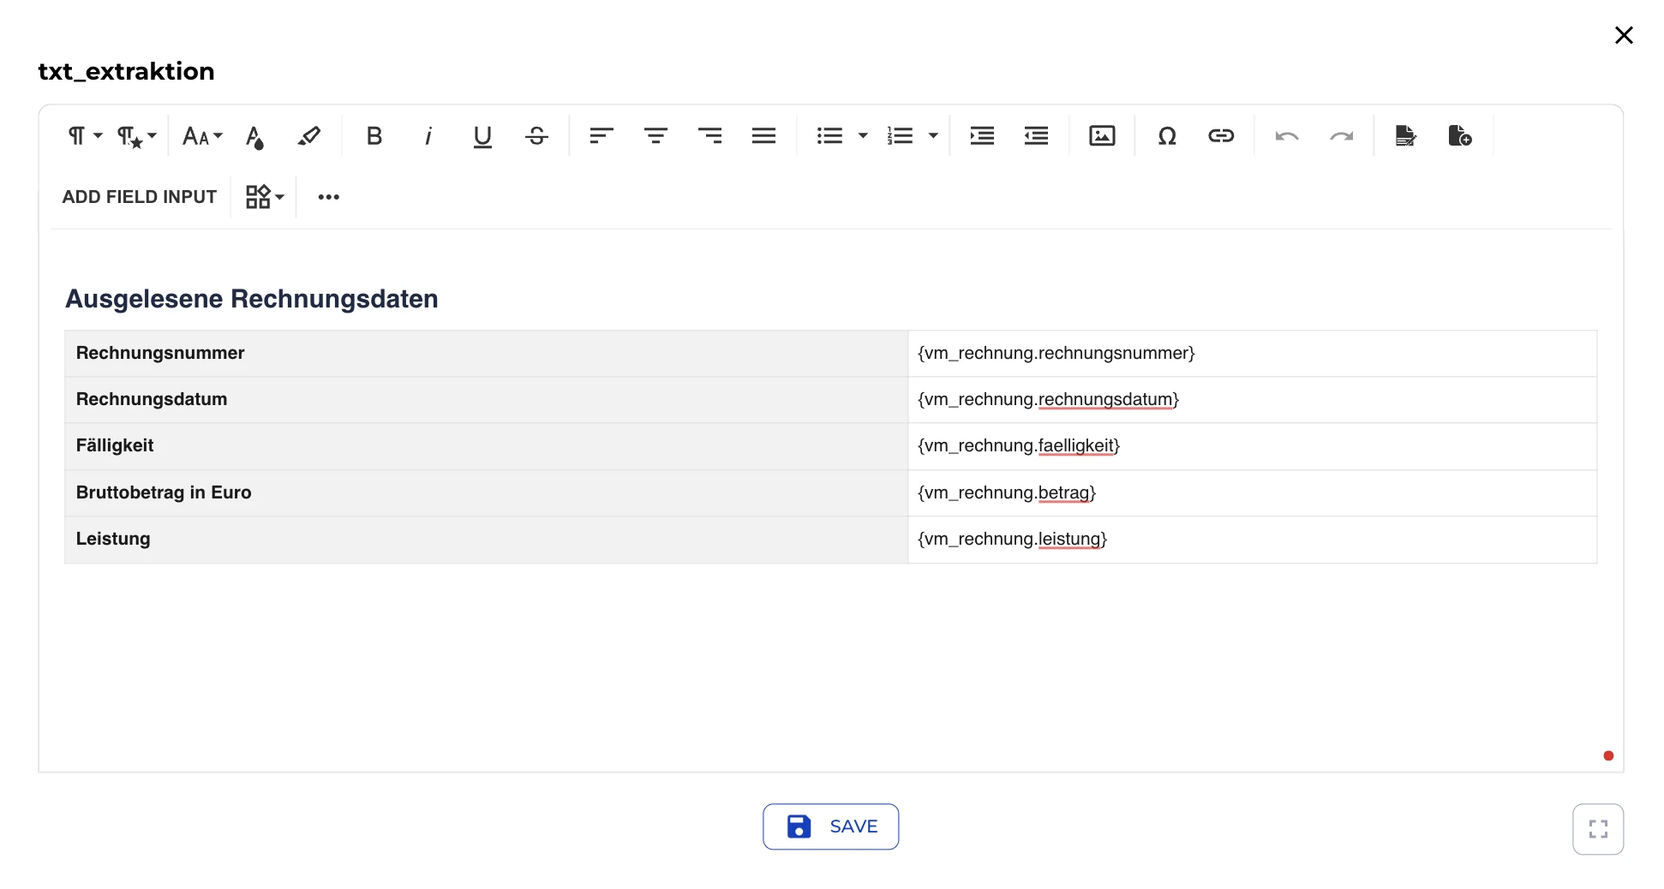Click the Ausgelesene Rechnungsdaten heading
The width and height of the screenshot is (1664, 889).
(252, 299)
